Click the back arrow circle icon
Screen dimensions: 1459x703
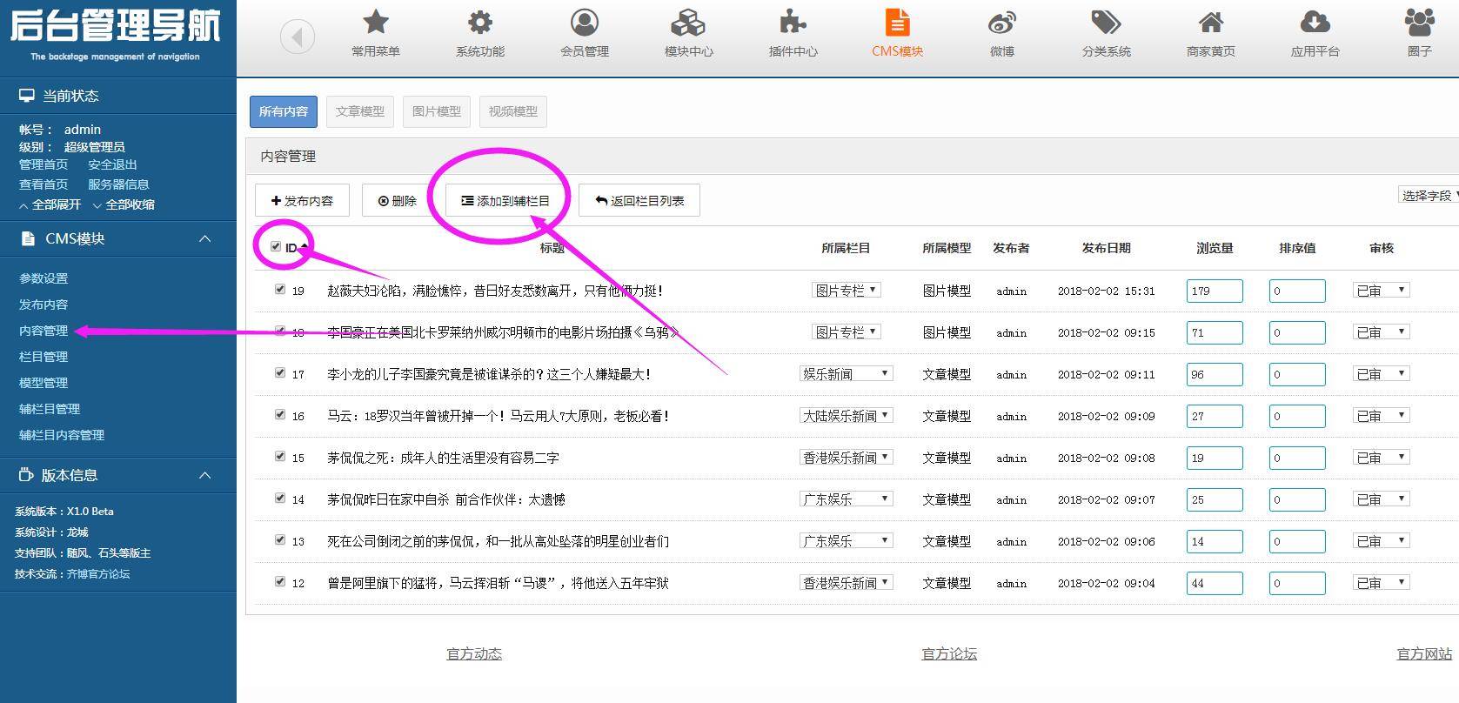[298, 37]
